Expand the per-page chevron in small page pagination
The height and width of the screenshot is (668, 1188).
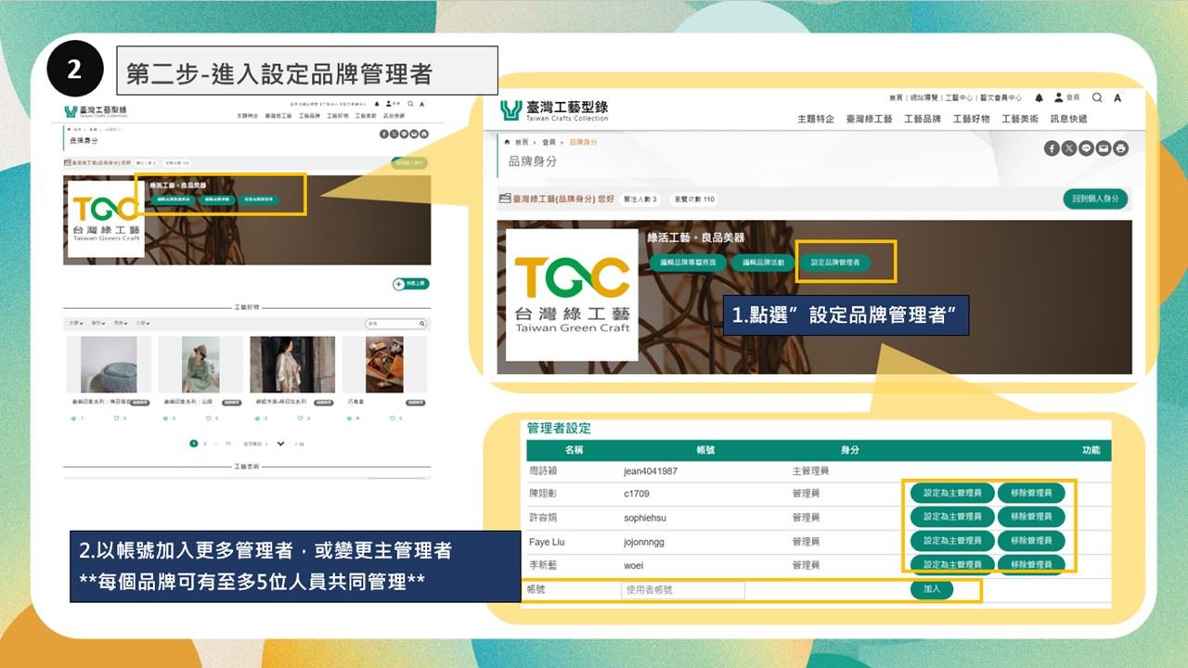(281, 444)
